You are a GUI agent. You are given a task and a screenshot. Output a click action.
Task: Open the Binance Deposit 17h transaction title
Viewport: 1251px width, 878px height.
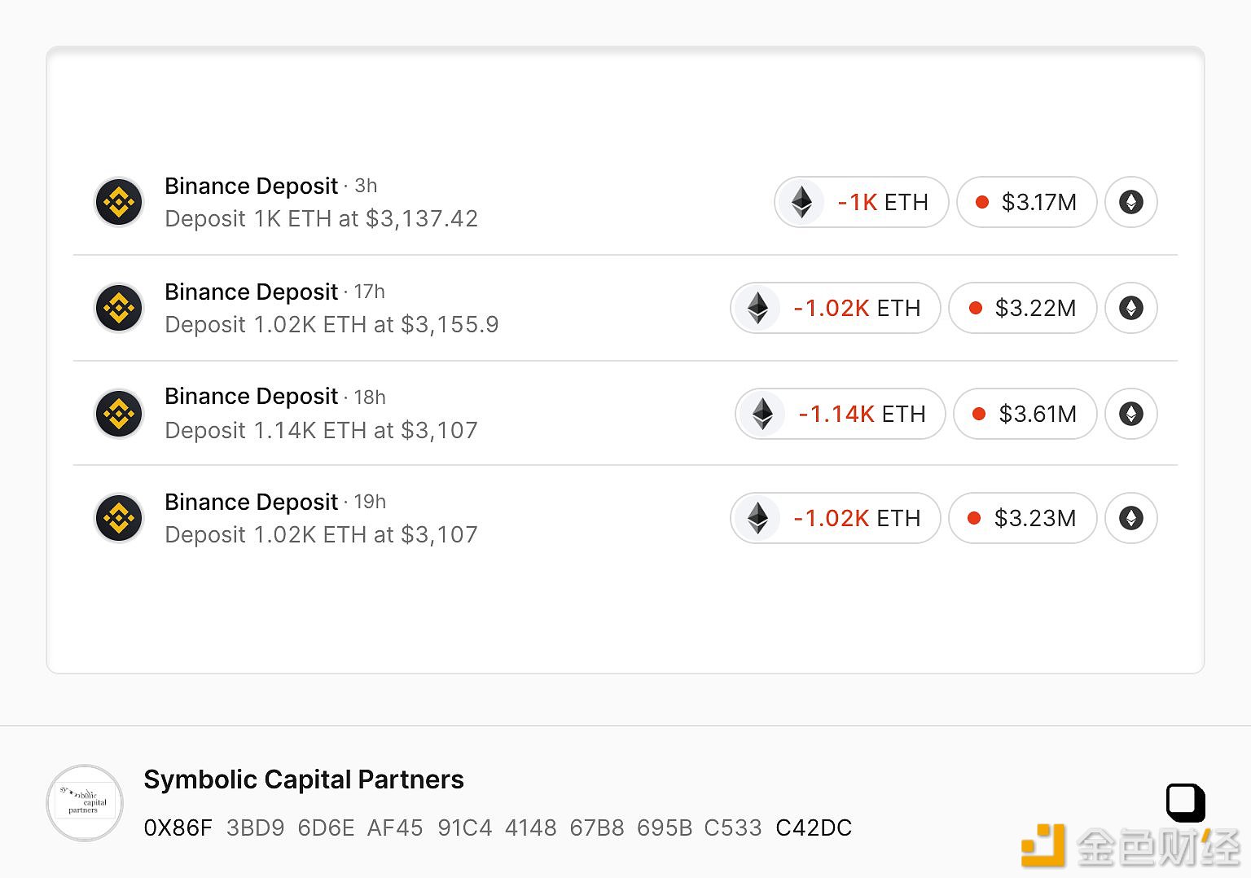click(251, 292)
